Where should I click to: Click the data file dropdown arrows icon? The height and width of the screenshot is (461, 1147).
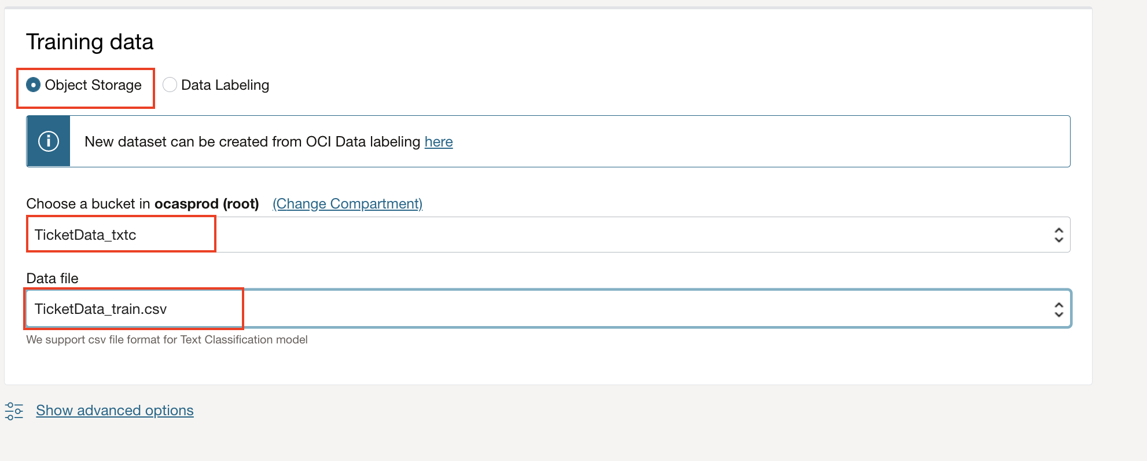tap(1058, 309)
